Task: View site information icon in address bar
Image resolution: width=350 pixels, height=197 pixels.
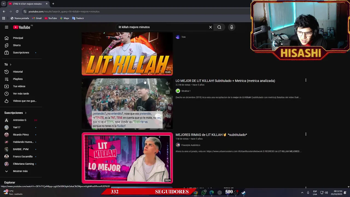Action: point(25,11)
